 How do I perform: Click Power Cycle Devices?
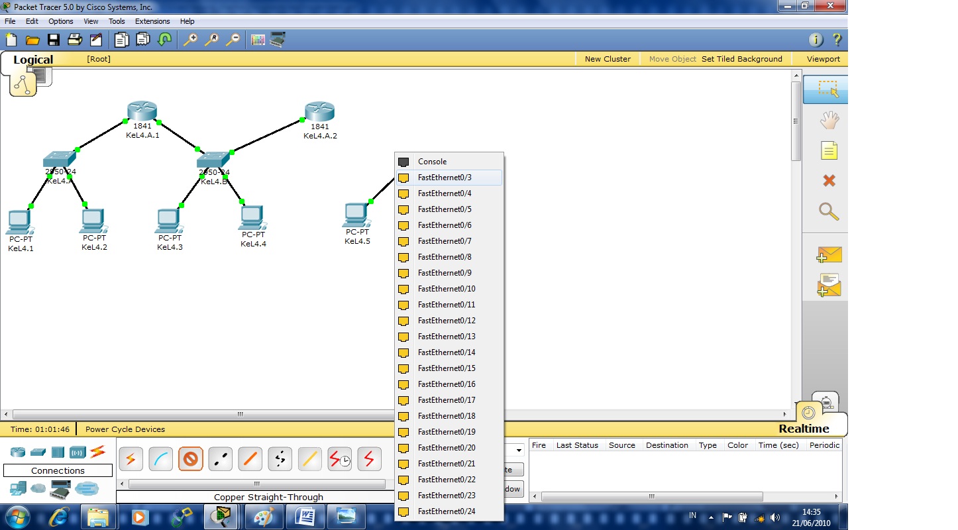coord(125,429)
